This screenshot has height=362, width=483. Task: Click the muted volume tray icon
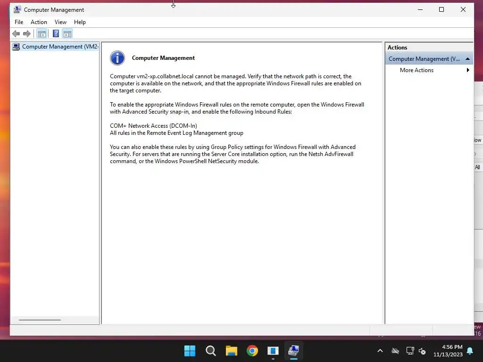point(422,351)
